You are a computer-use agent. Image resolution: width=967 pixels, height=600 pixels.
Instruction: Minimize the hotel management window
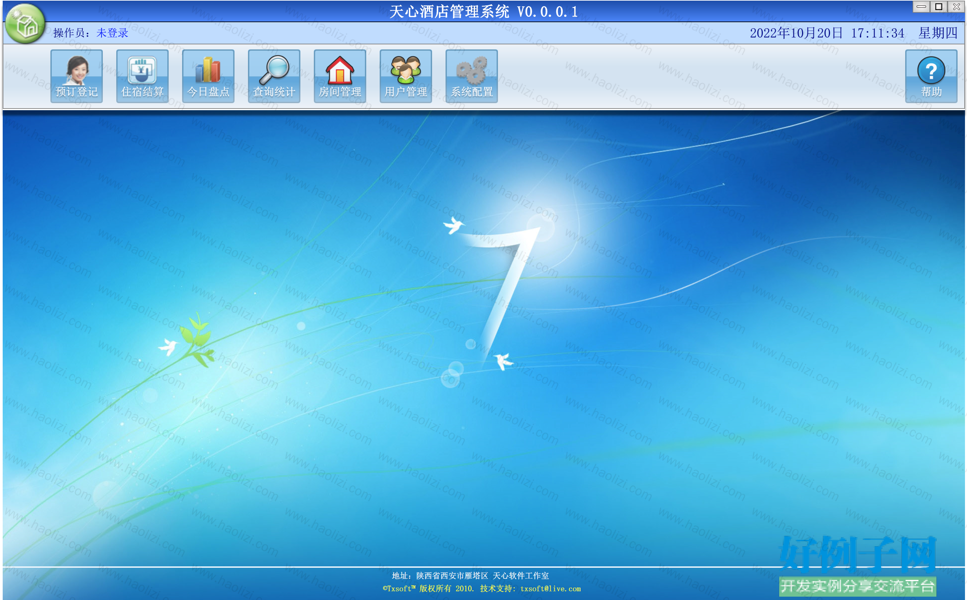point(921,7)
